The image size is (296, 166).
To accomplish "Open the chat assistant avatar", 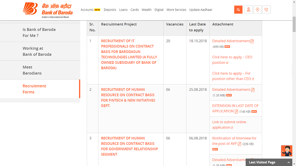I will pyautogui.click(x=287, y=151).
